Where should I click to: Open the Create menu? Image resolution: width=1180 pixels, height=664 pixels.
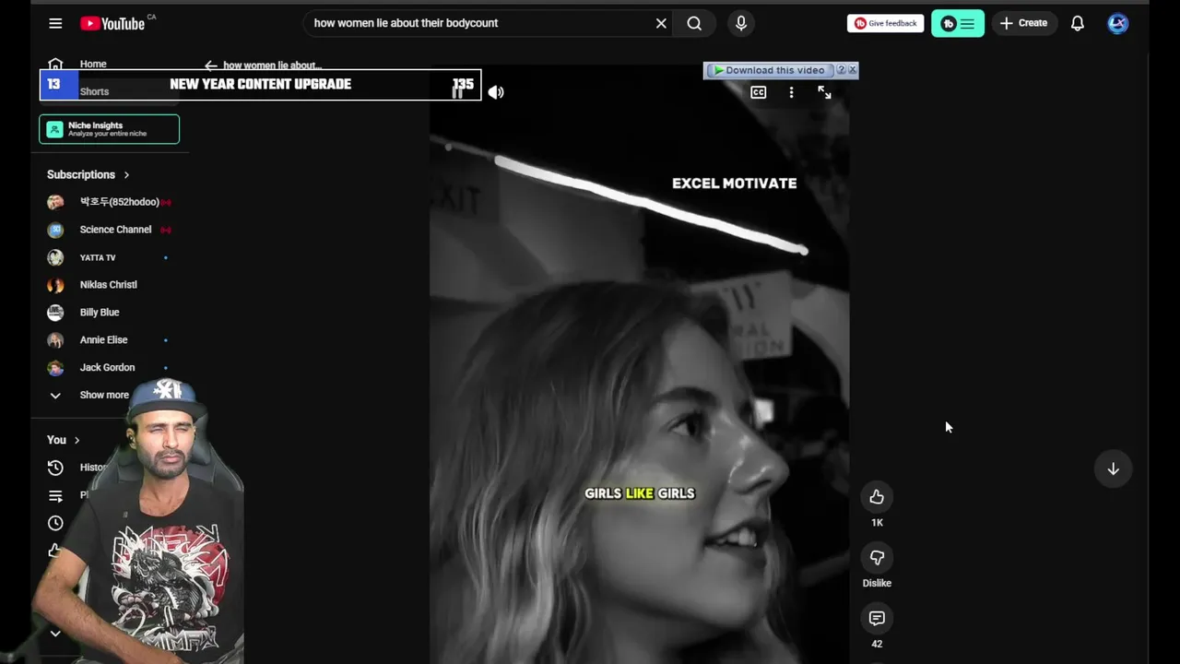1023,23
